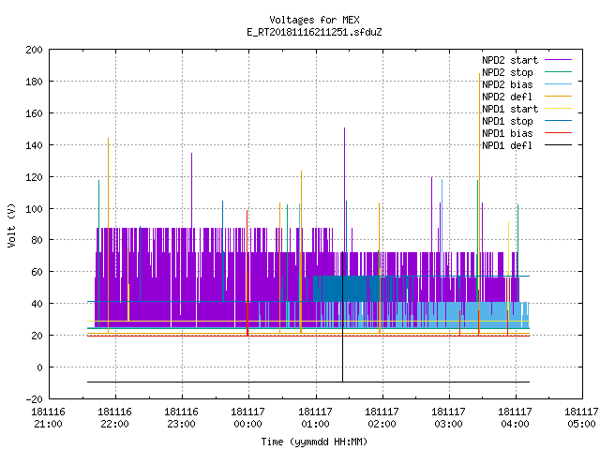The height and width of the screenshot is (450, 600).
Task: Click the yellow NPD1 start legend line
Action: coord(558,109)
